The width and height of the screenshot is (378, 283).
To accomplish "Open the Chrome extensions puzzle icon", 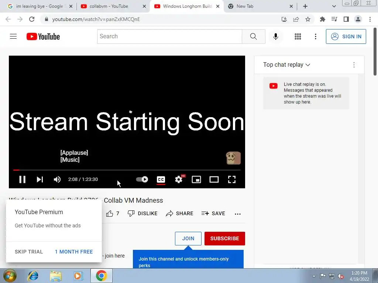I will pos(322,19).
